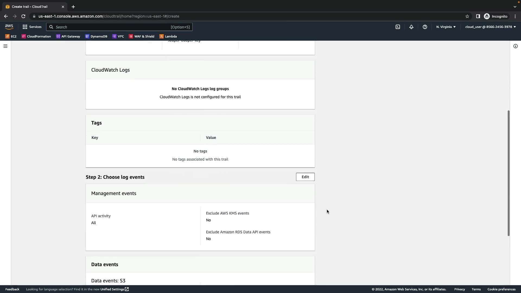The height and width of the screenshot is (293, 521).
Task: Open Chrome's three-dot menu
Action: tap(515, 16)
